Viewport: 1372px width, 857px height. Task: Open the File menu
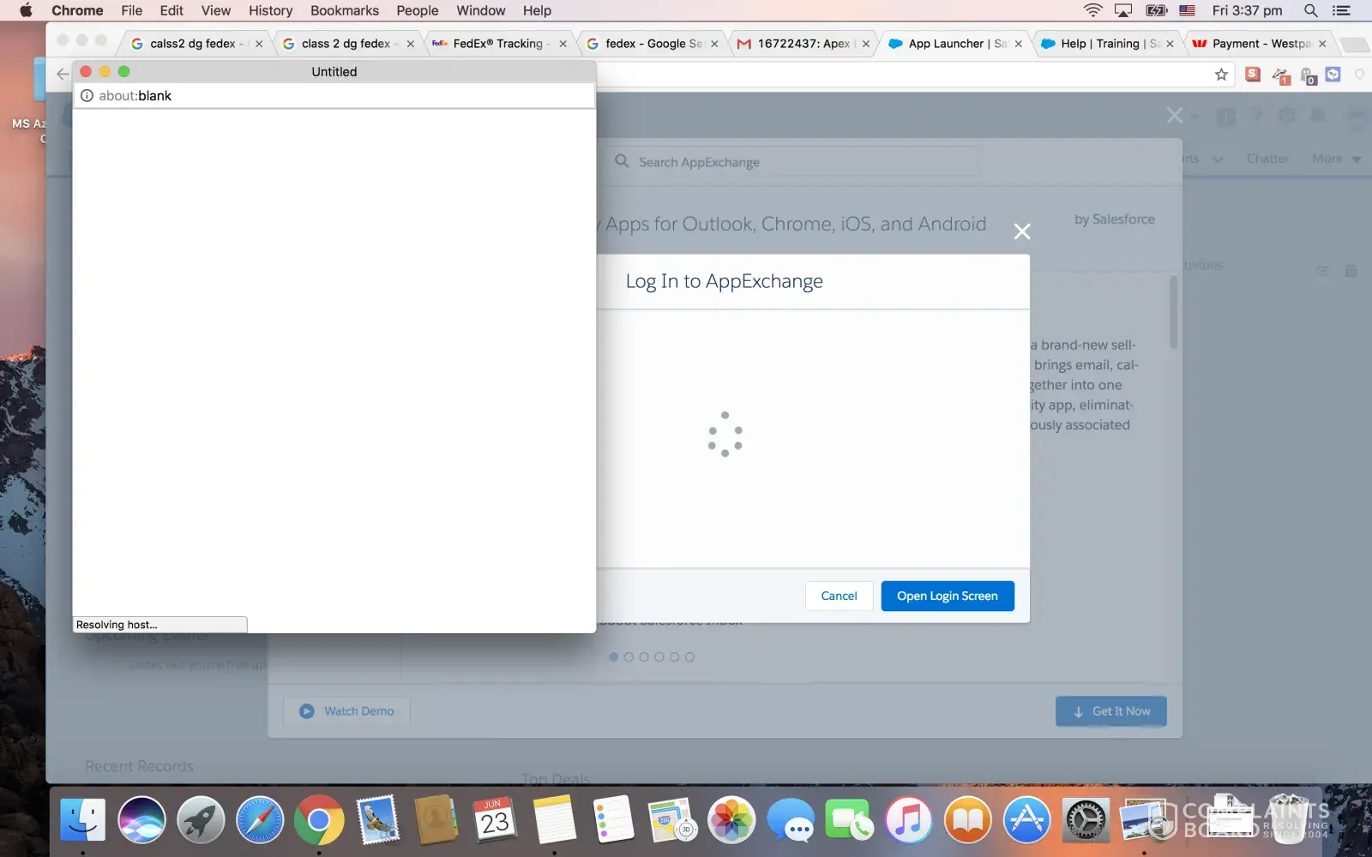tap(131, 10)
